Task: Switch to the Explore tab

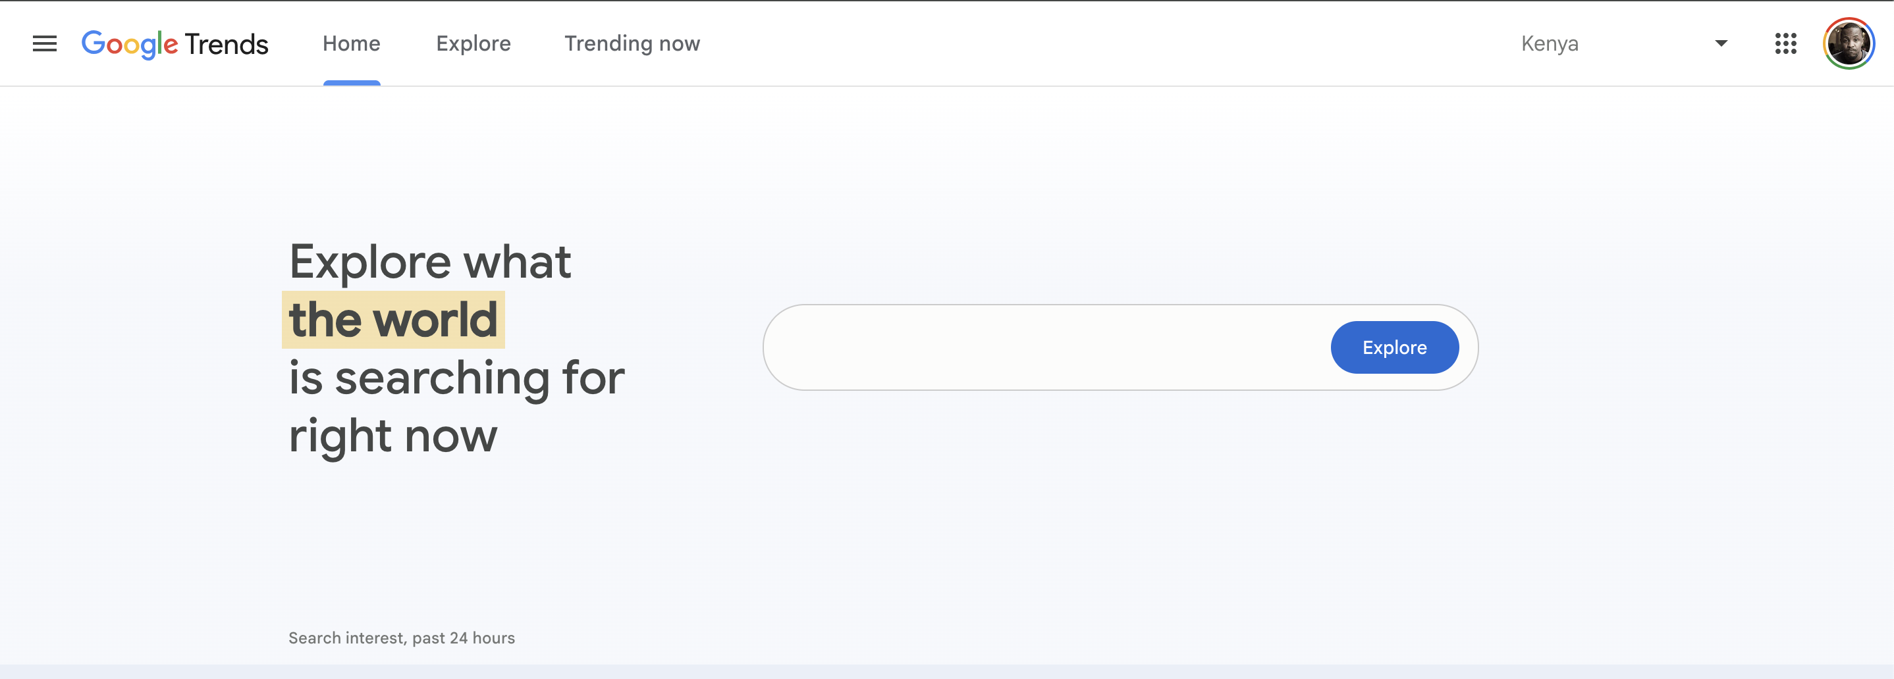Action: point(473,43)
